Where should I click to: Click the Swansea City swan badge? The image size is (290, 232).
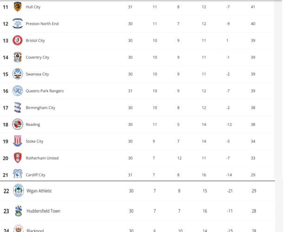[x=18, y=74]
